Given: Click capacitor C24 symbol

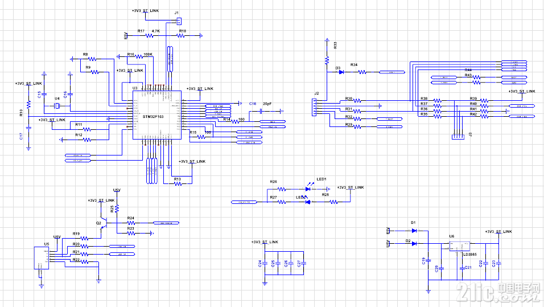Looking at the screenshot, I should coord(265,263).
